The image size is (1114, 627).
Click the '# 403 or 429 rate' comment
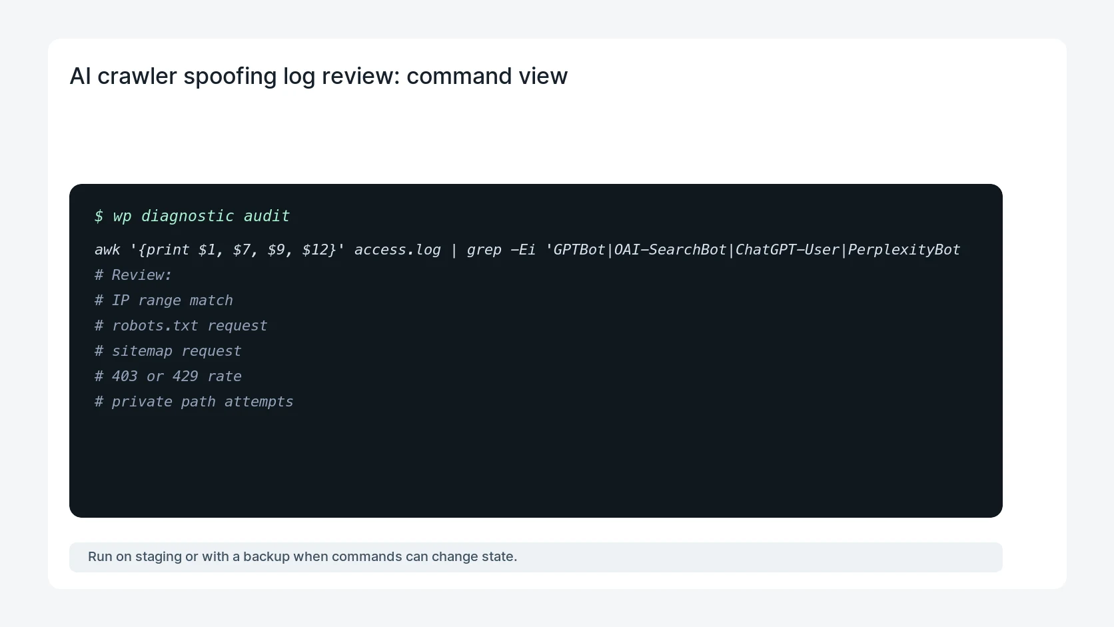coord(168,376)
